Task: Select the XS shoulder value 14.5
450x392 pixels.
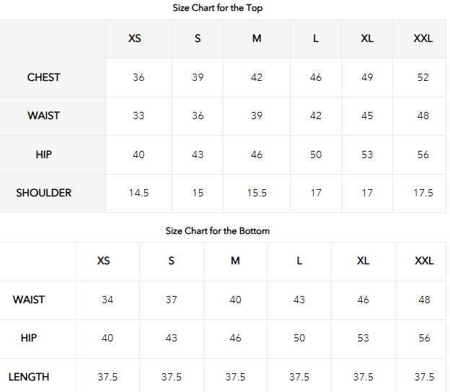Action: (138, 193)
